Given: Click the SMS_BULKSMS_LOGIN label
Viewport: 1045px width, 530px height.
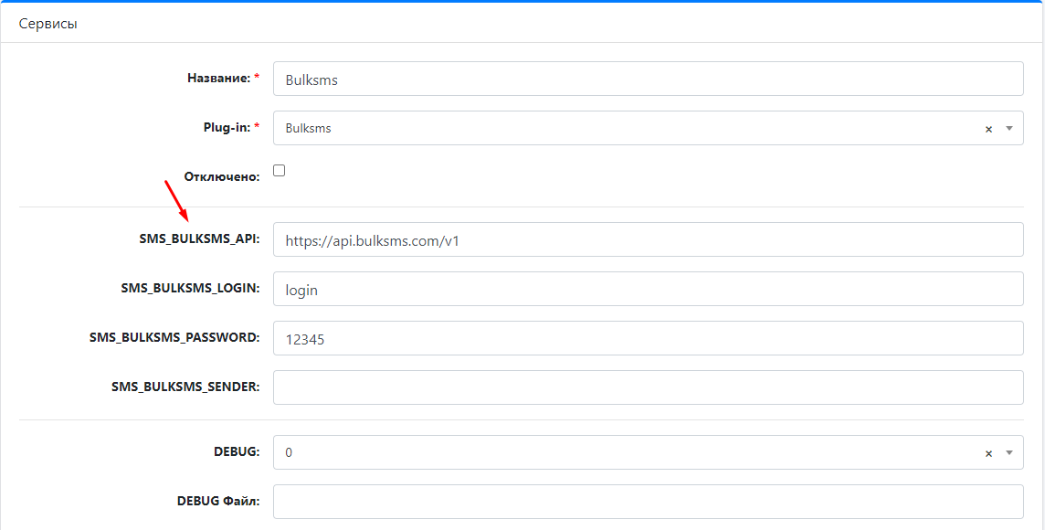Looking at the screenshot, I should click(191, 288).
